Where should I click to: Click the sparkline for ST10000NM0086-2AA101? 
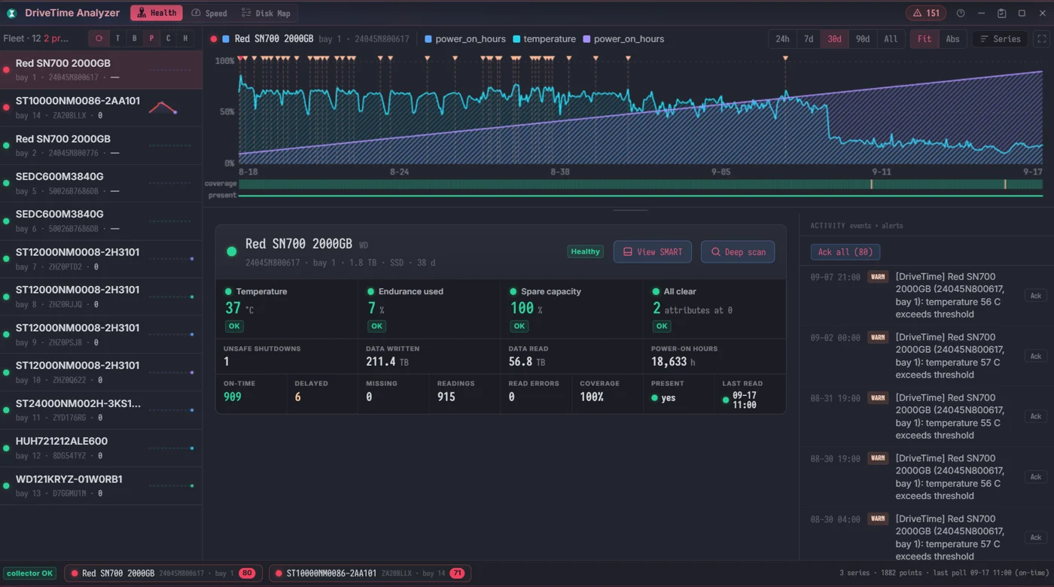click(x=163, y=108)
